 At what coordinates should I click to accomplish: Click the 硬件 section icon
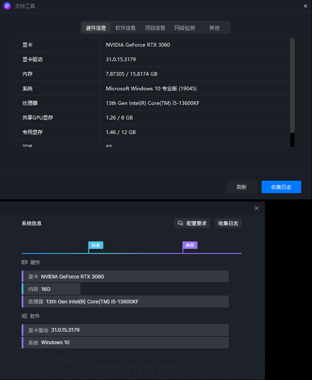(x=25, y=263)
